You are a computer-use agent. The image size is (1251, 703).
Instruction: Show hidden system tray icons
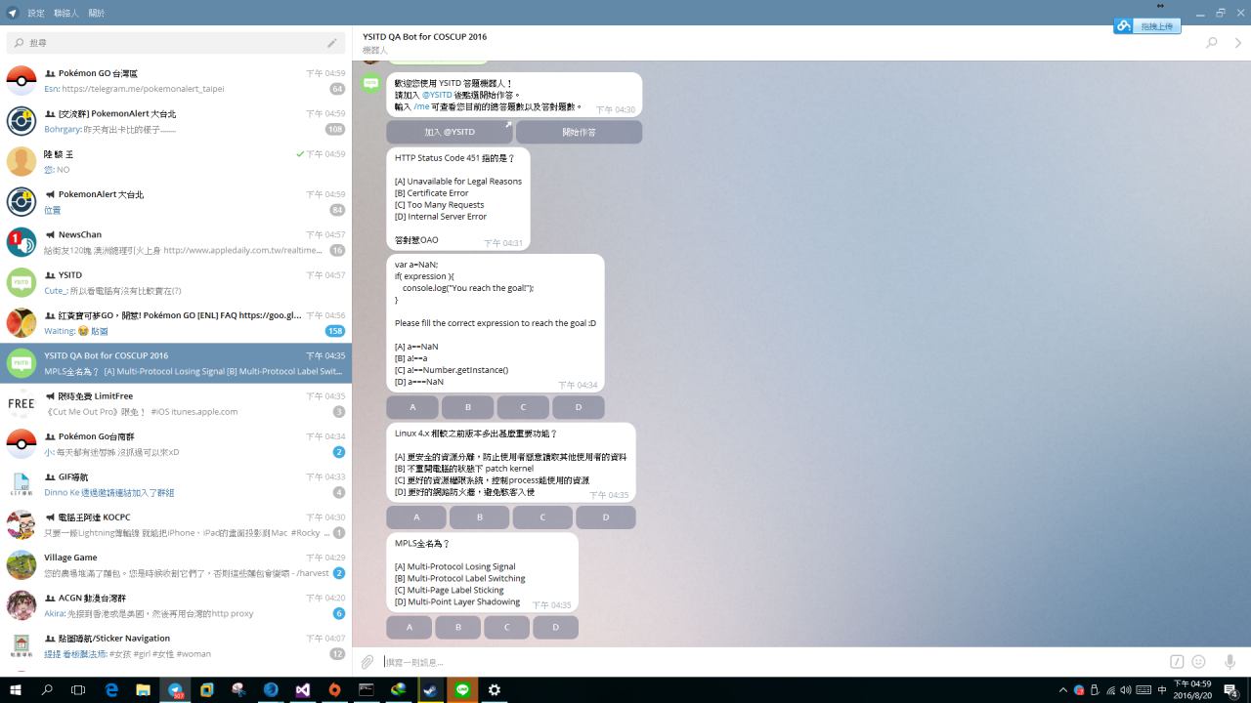tap(1063, 690)
